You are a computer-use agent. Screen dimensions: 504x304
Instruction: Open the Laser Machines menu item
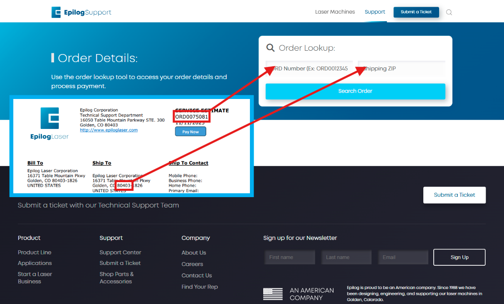click(335, 12)
